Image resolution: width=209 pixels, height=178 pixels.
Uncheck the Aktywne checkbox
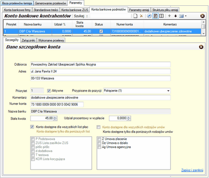(49, 91)
